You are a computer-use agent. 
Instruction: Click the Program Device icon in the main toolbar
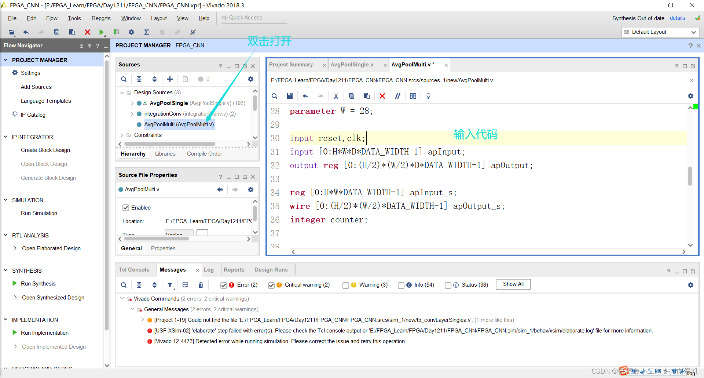[116, 32]
